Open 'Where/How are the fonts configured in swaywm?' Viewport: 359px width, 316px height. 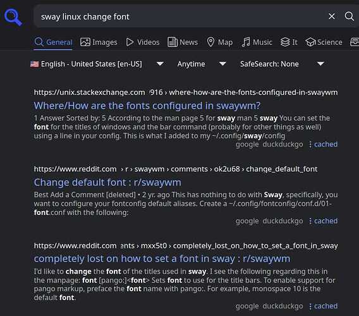click(x=147, y=106)
